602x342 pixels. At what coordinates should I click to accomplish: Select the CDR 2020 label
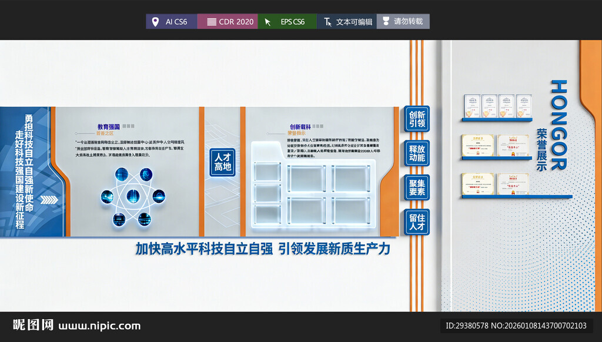(x=236, y=22)
